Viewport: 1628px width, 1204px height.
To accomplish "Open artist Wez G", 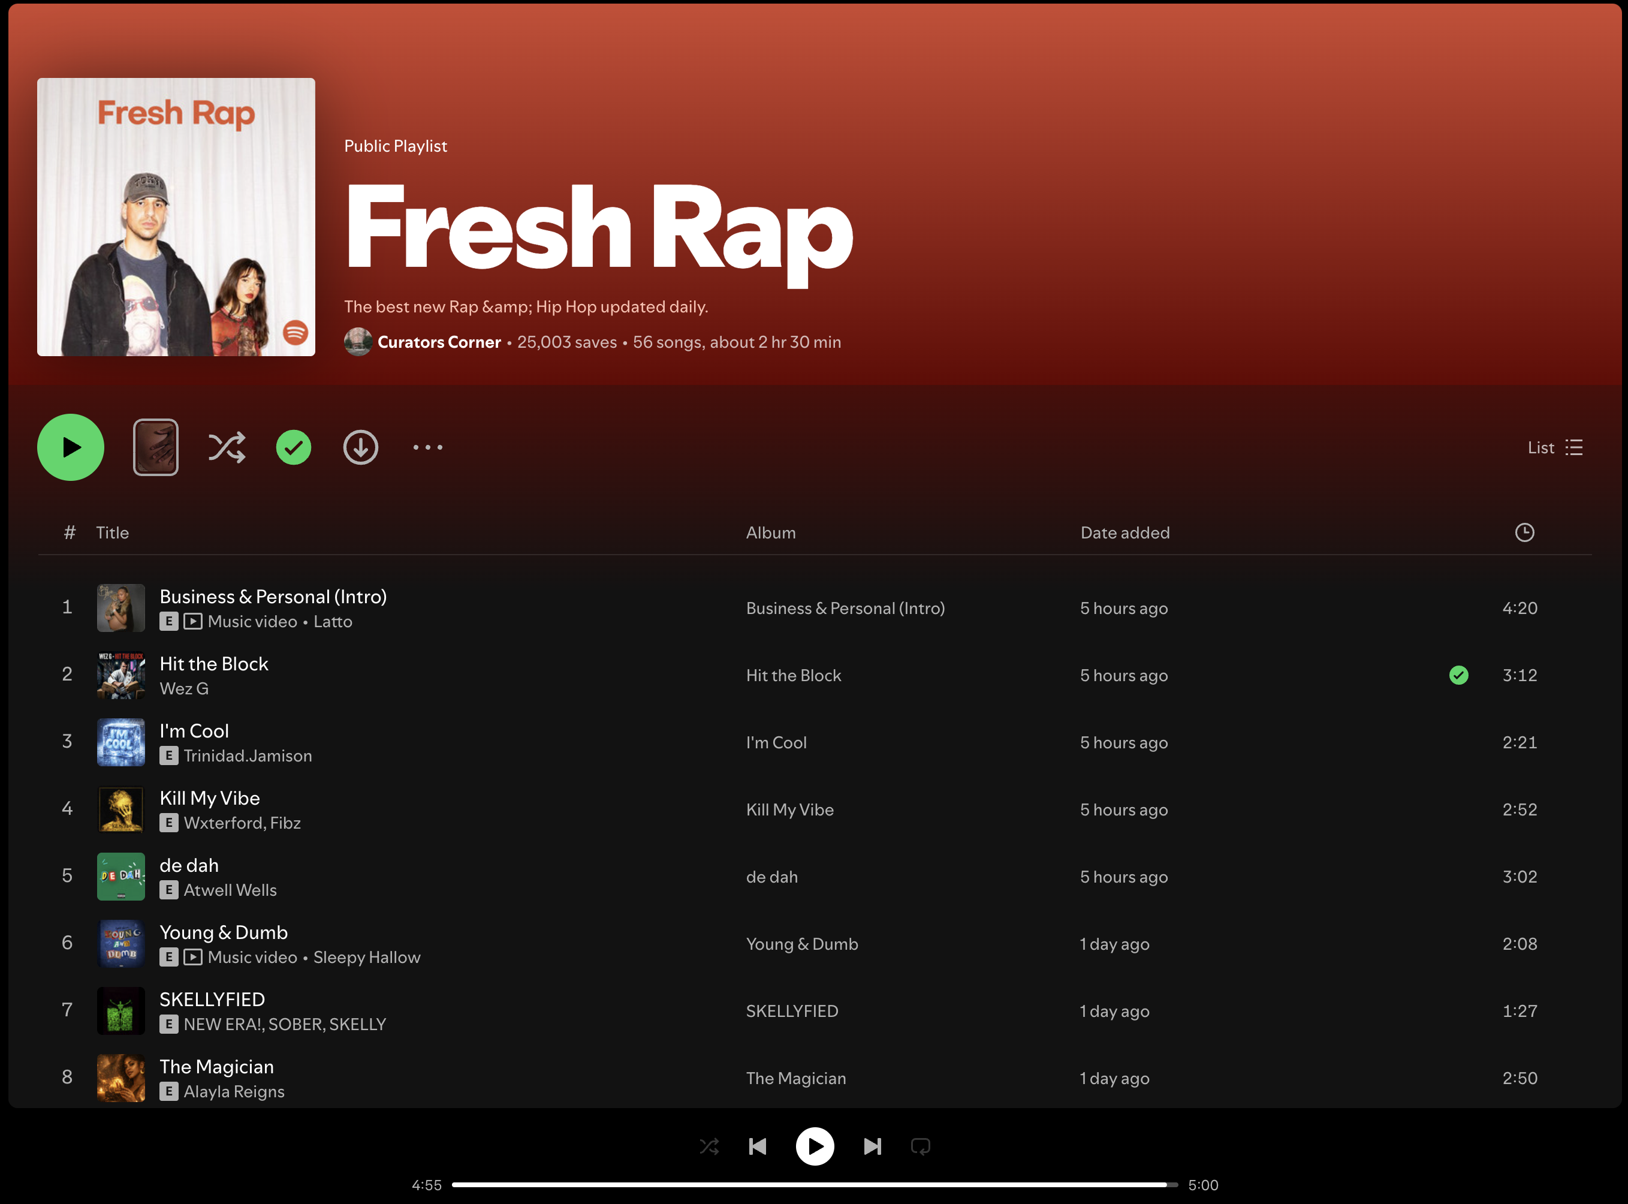I will tap(184, 689).
